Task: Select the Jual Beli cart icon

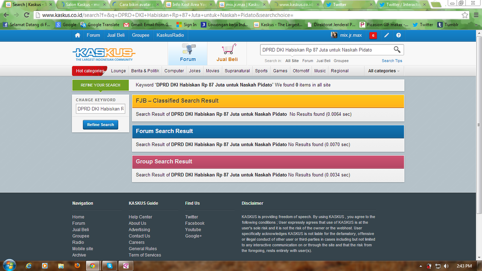Action: point(227,53)
